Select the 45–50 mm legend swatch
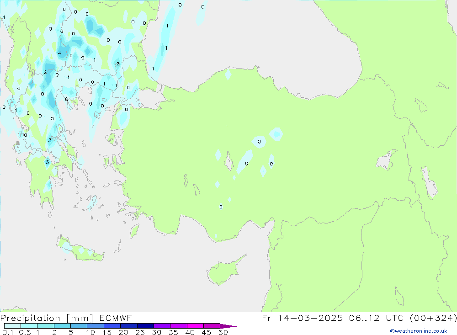This screenshot has height=335, width=457. [212, 326]
